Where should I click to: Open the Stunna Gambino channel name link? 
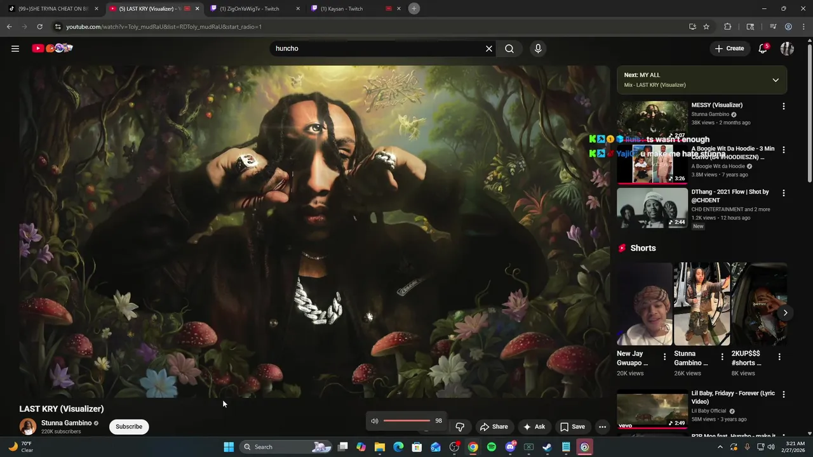click(66, 423)
